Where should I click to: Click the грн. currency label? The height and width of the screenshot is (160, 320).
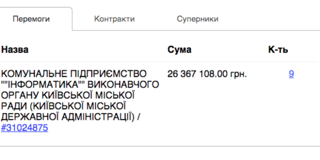[x=238, y=74]
